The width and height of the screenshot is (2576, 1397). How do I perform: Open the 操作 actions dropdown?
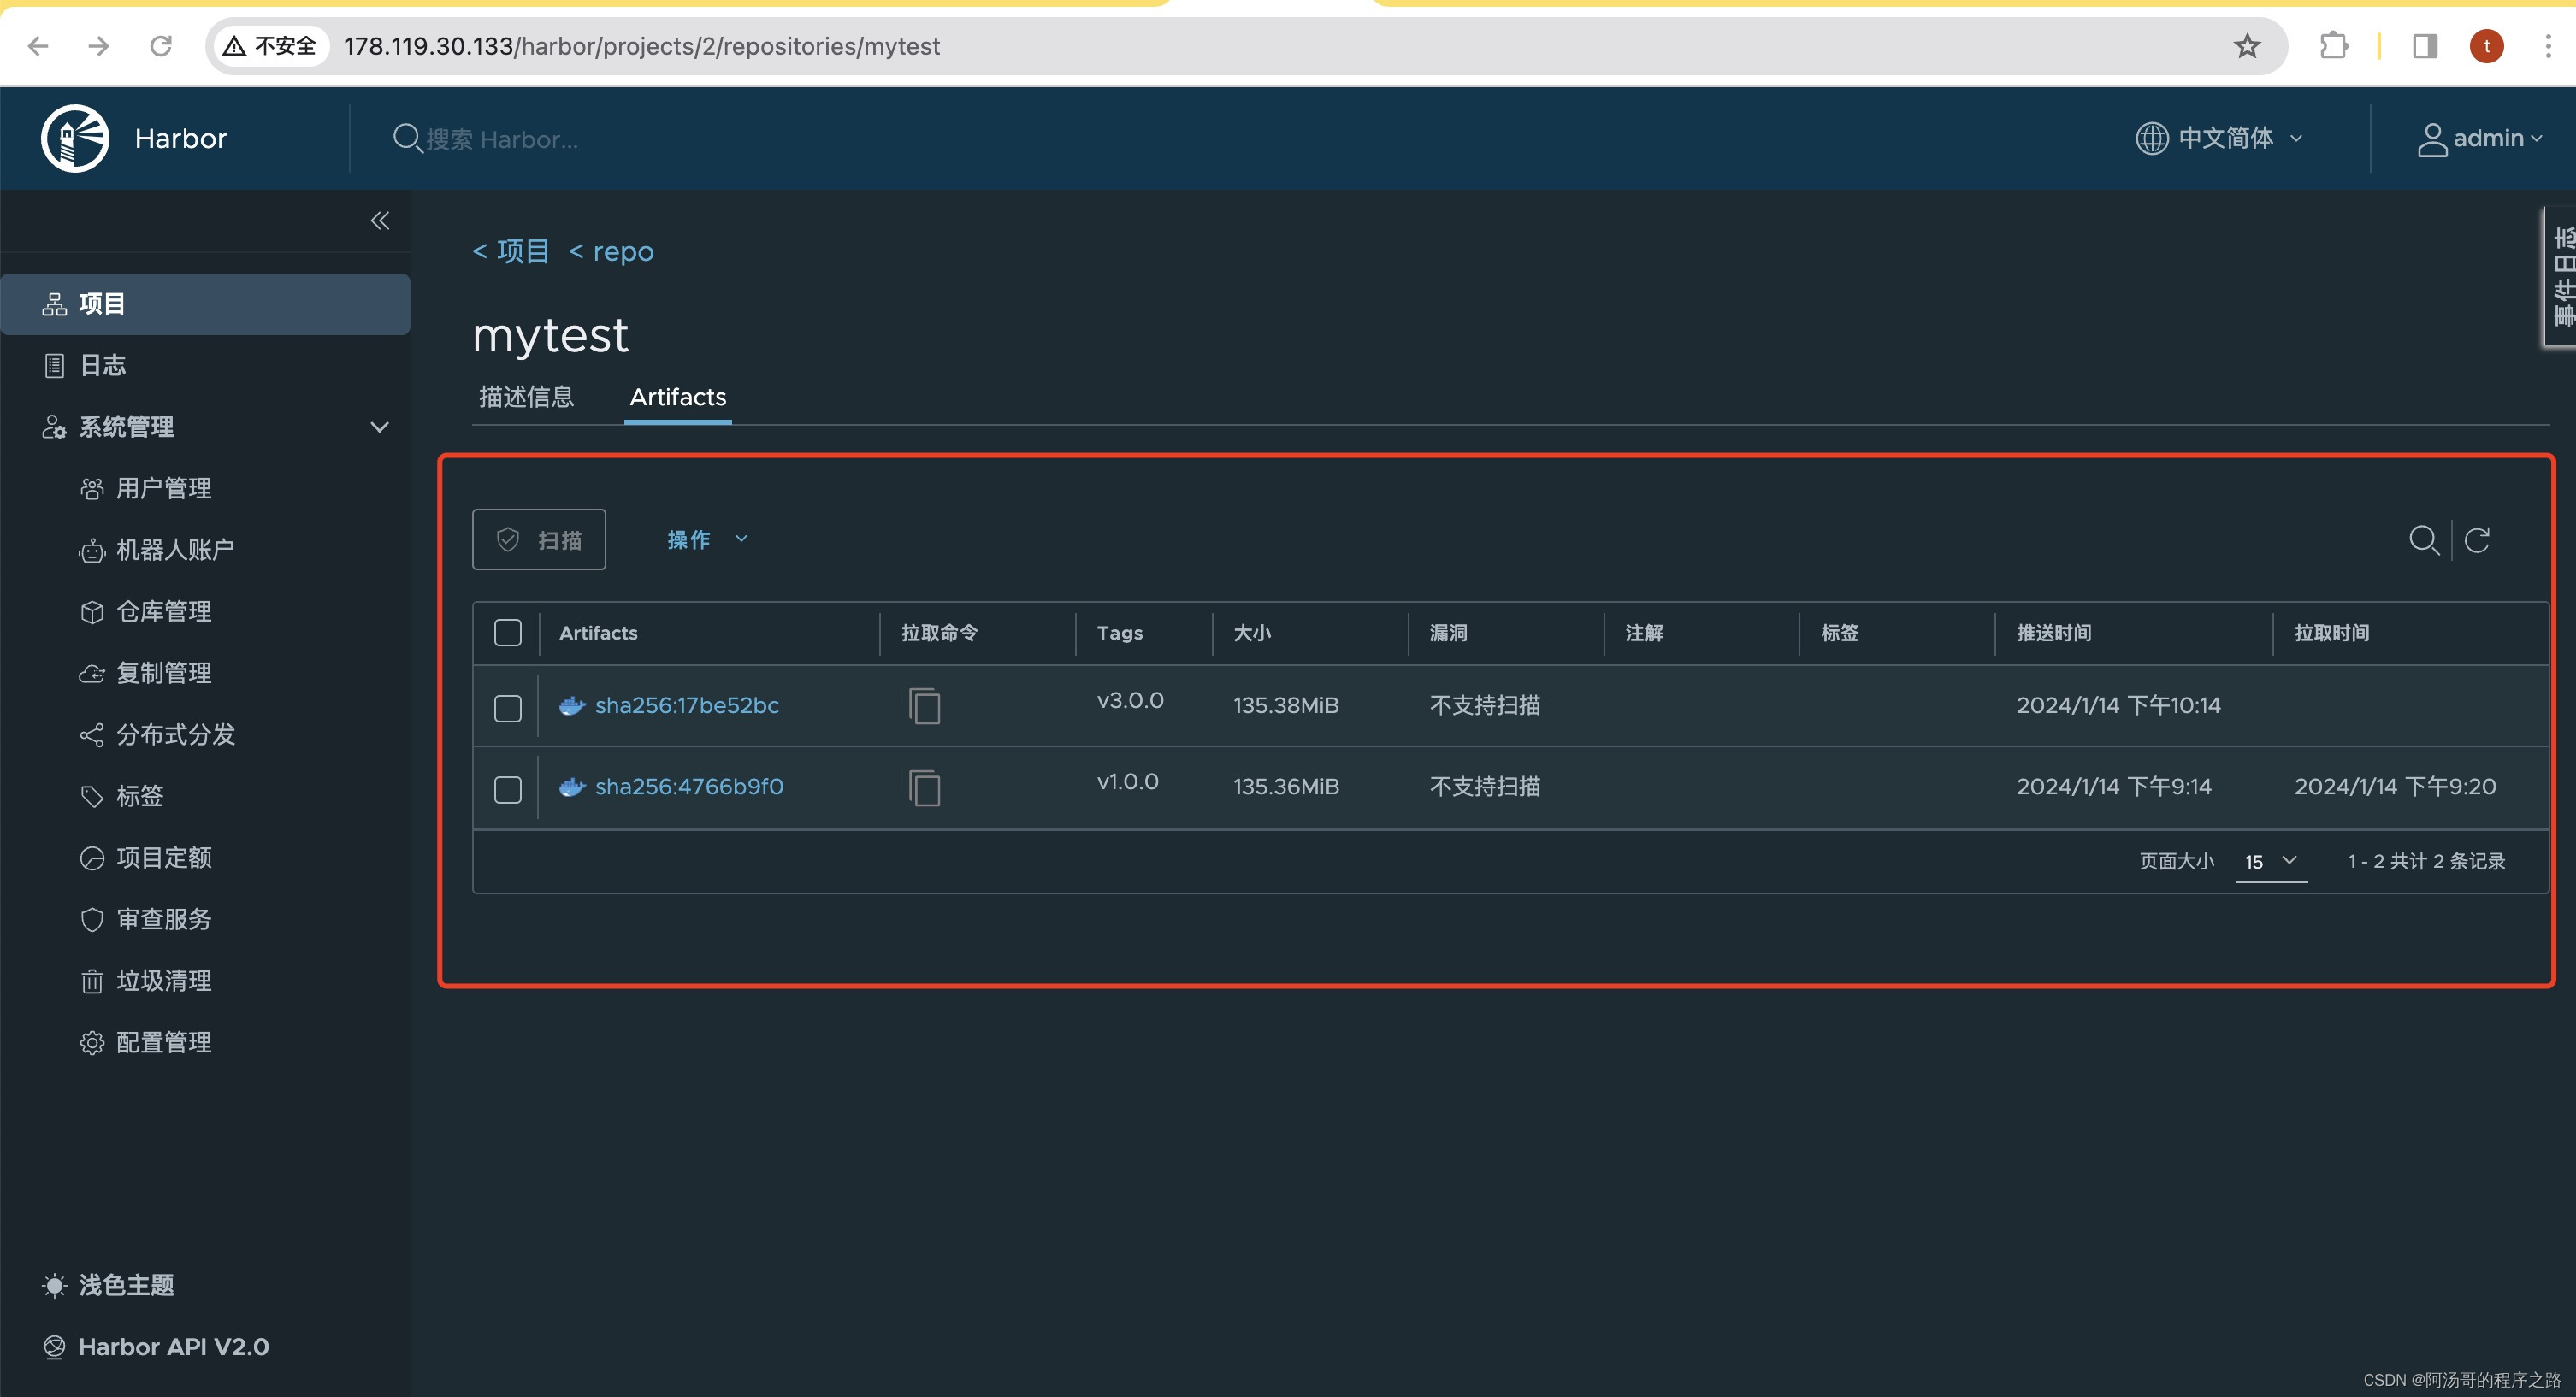pos(708,540)
